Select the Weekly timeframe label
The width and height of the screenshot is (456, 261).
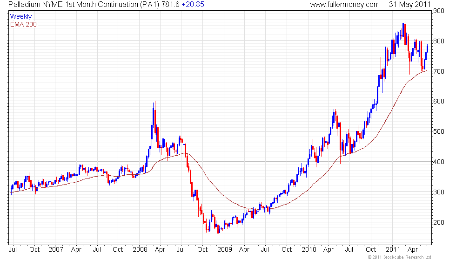coord(20,17)
